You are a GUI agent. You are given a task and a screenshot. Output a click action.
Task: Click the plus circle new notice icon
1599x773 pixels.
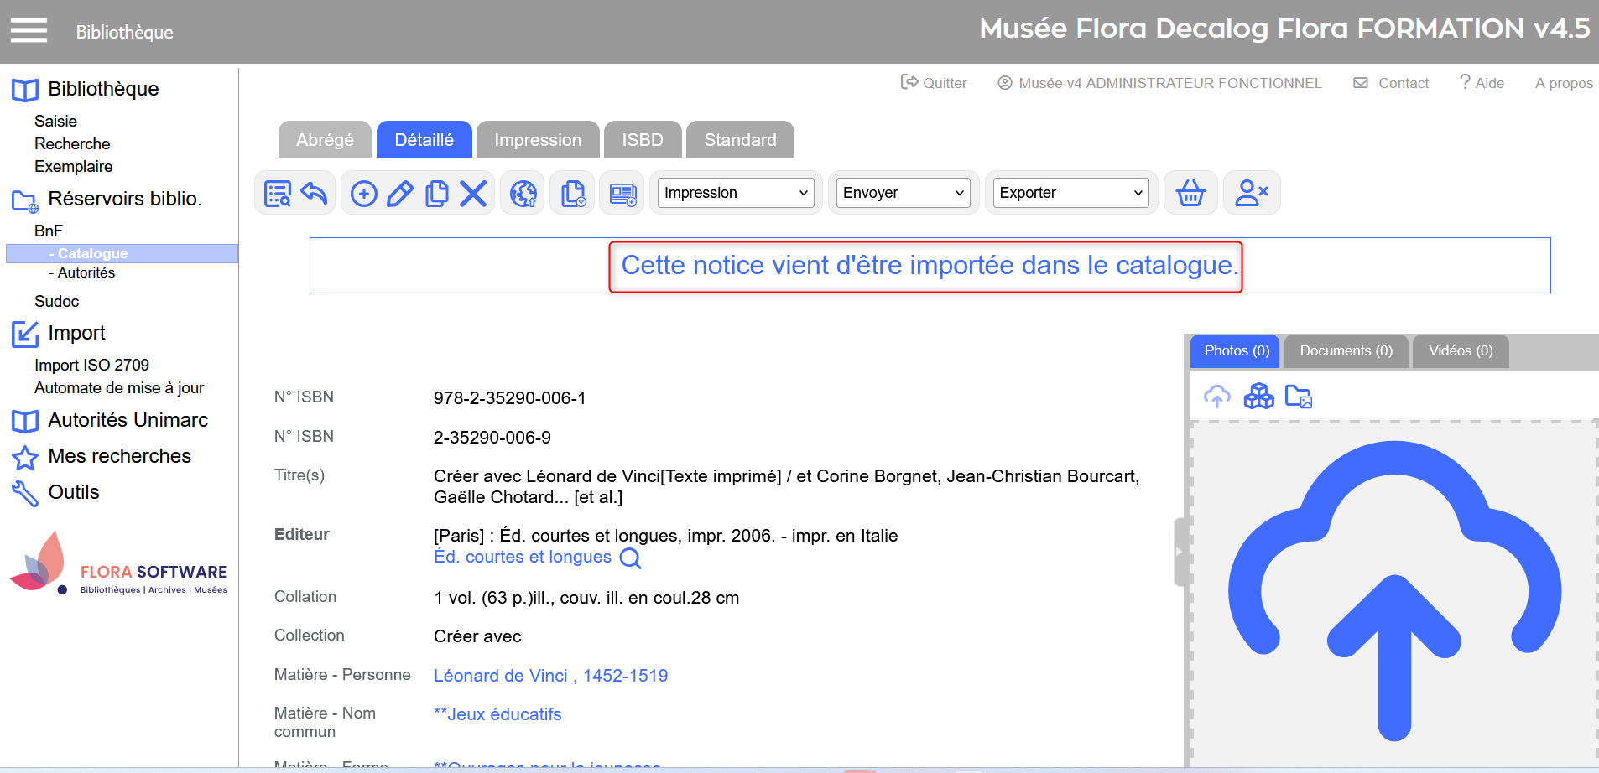pyautogui.click(x=363, y=194)
